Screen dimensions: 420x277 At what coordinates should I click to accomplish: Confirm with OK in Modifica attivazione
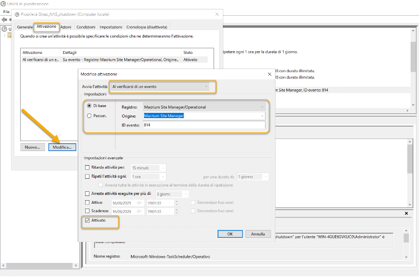coord(230,234)
